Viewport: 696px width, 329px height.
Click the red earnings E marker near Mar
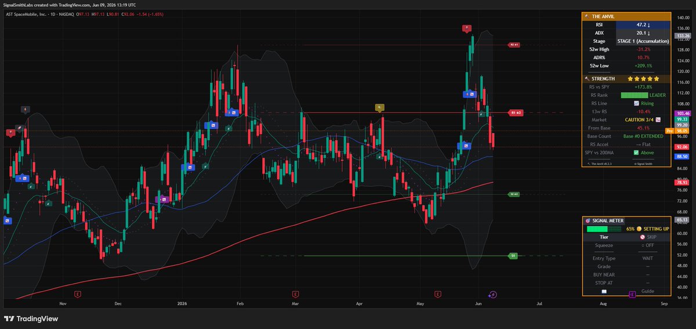click(x=296, y=294)
